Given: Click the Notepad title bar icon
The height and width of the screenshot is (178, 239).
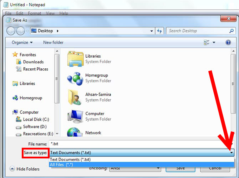Looking at the screenshot, I should 6,5.
